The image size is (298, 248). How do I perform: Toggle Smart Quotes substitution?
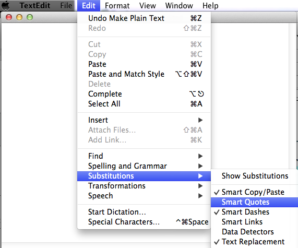(254, 202)
